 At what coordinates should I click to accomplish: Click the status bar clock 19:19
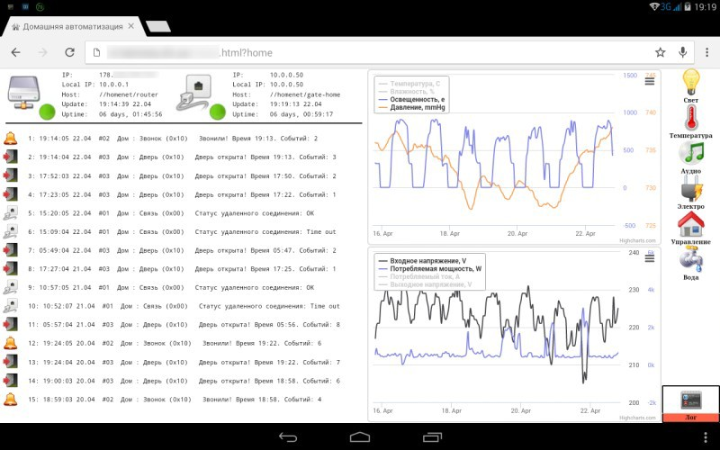click(706, 7)
